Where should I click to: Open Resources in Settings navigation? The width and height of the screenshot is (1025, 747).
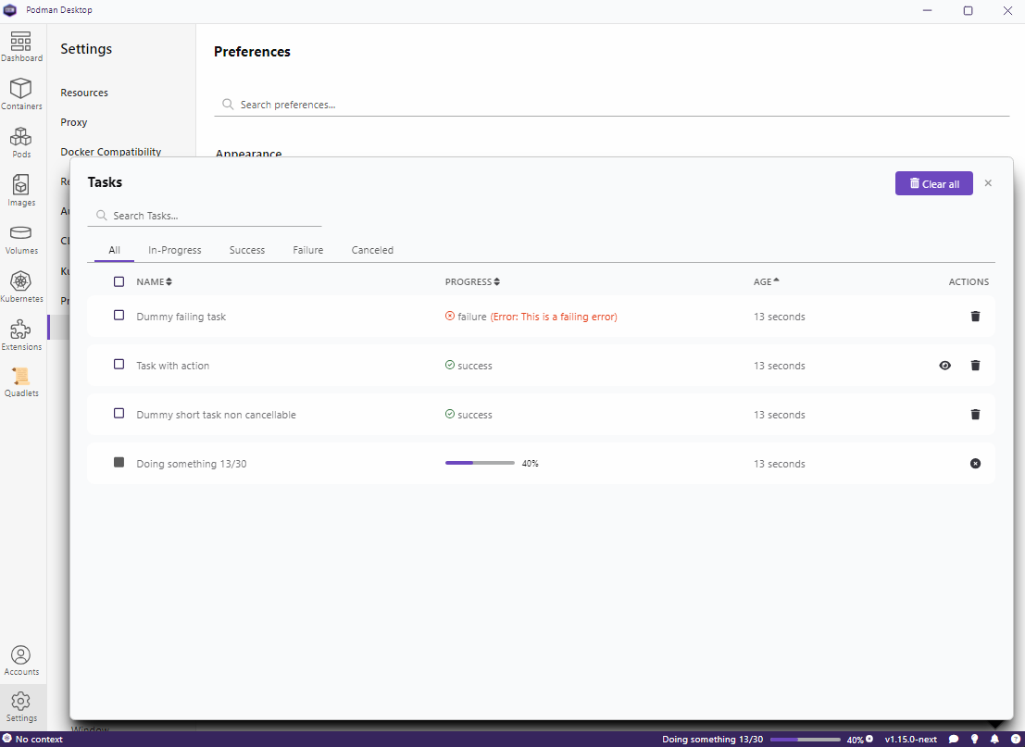click(x=83, y=92)
